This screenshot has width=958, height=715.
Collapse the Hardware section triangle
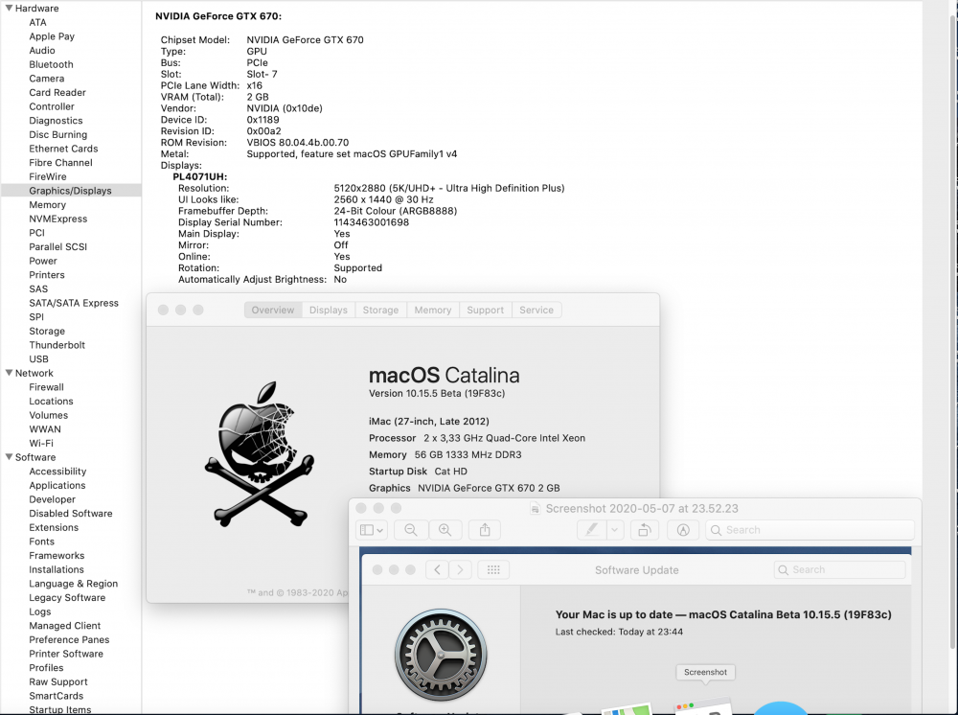[10, 8]
